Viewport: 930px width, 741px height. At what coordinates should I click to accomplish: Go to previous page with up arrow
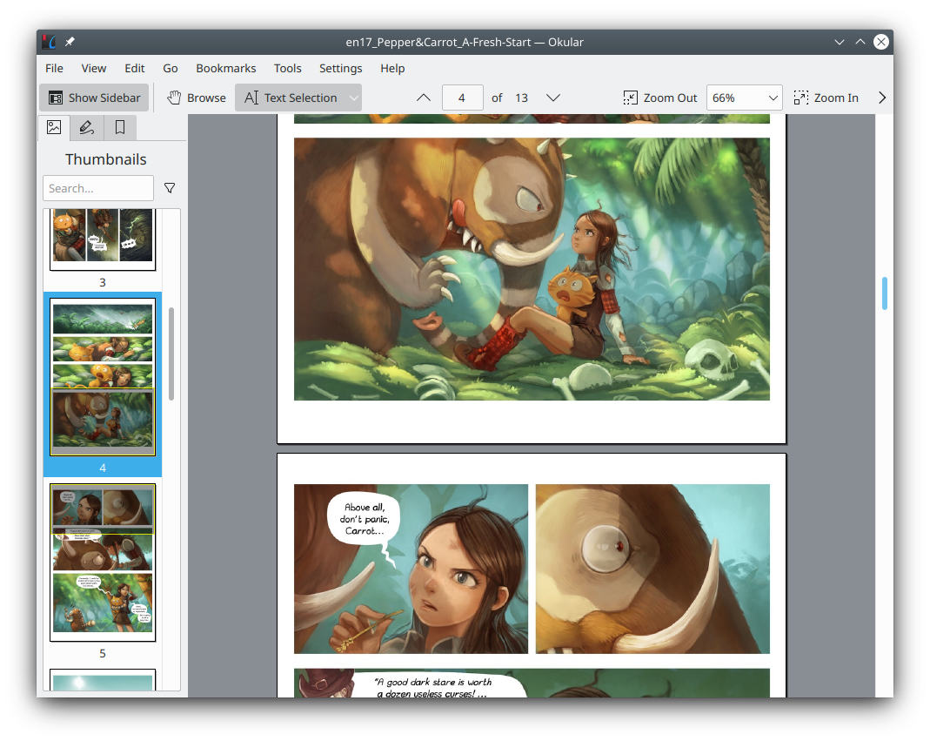click(x=424, y=98)
